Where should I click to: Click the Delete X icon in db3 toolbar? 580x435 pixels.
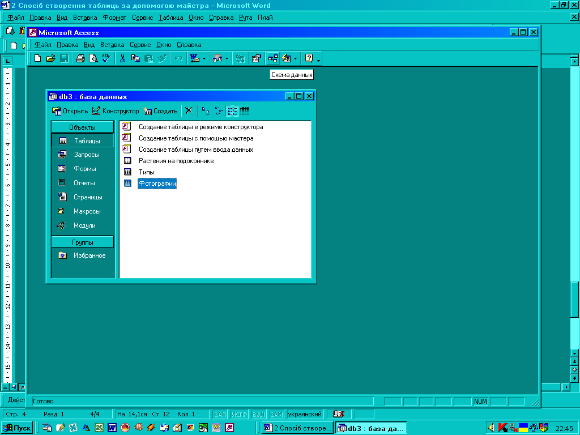189,110
